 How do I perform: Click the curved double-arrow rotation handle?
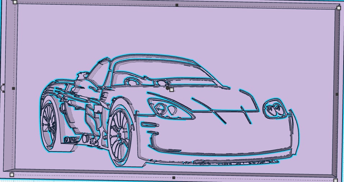tap(3, 88)
